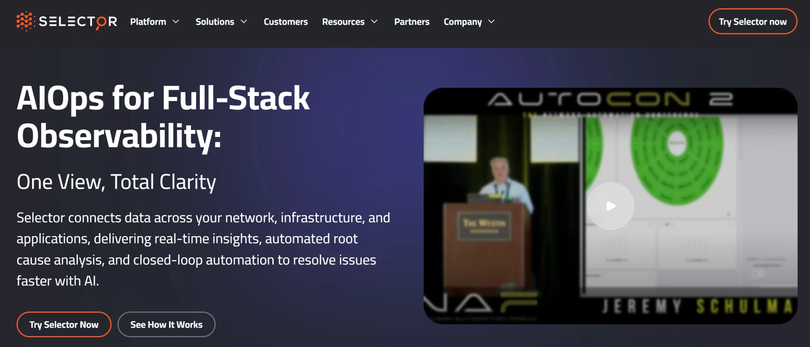Click the See How It Works button

point(166,325)
